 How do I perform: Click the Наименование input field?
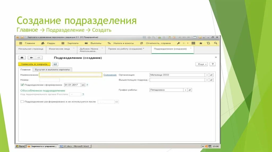[71, 75]
